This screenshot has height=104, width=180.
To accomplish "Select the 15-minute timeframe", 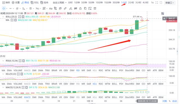I will [x=107, y=3].
